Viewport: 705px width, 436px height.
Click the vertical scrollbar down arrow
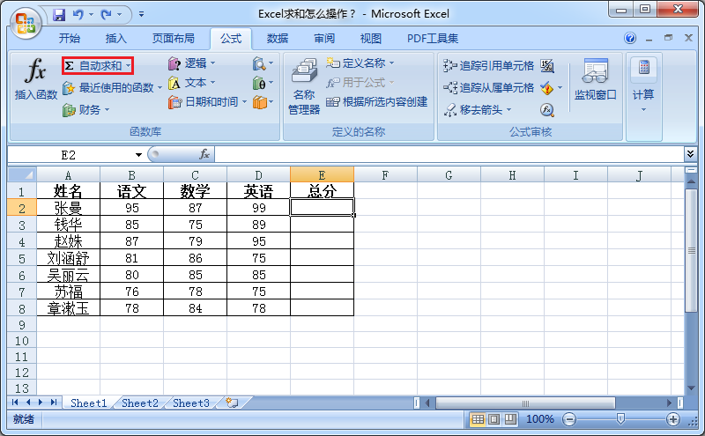[691, 388]
